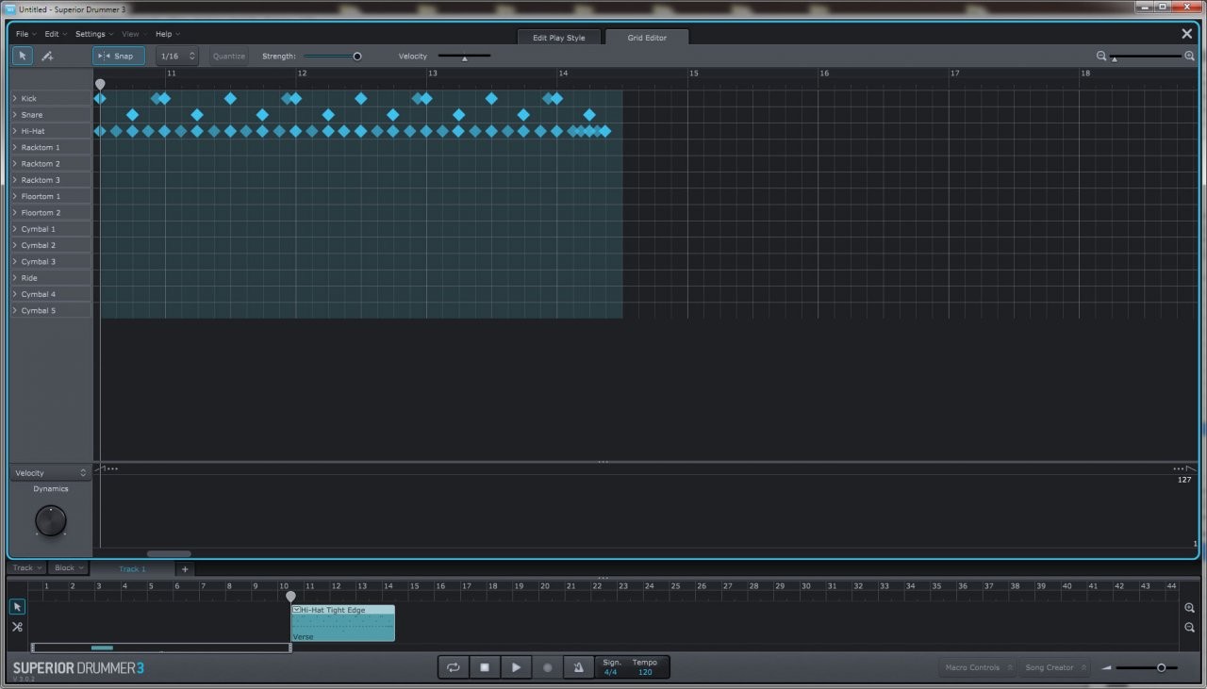Open the View menu
1207x689 pixels.
tap(133, 34)
